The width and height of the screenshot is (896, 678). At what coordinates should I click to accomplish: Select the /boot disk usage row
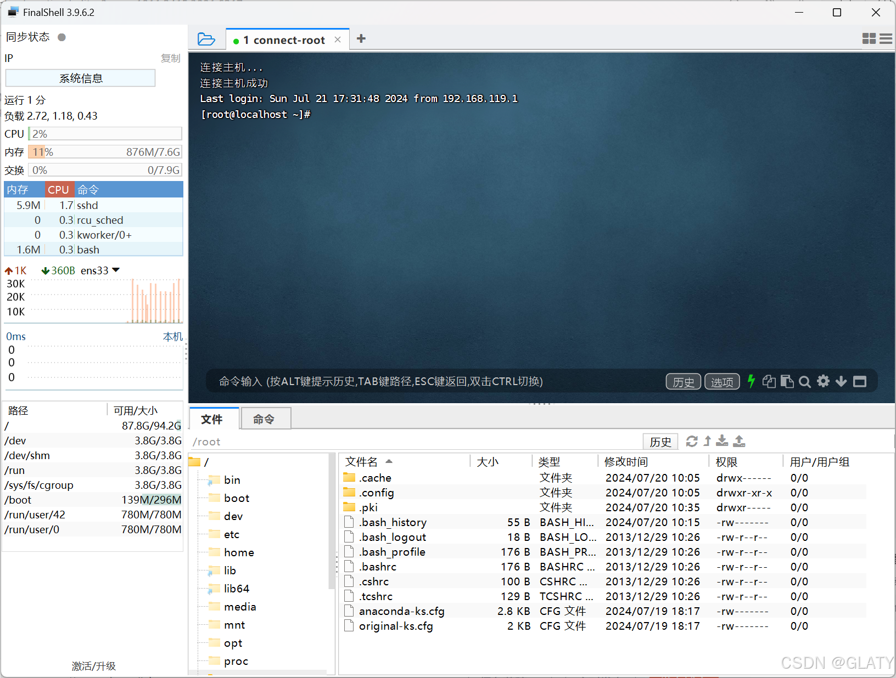[x=93, y=500]
